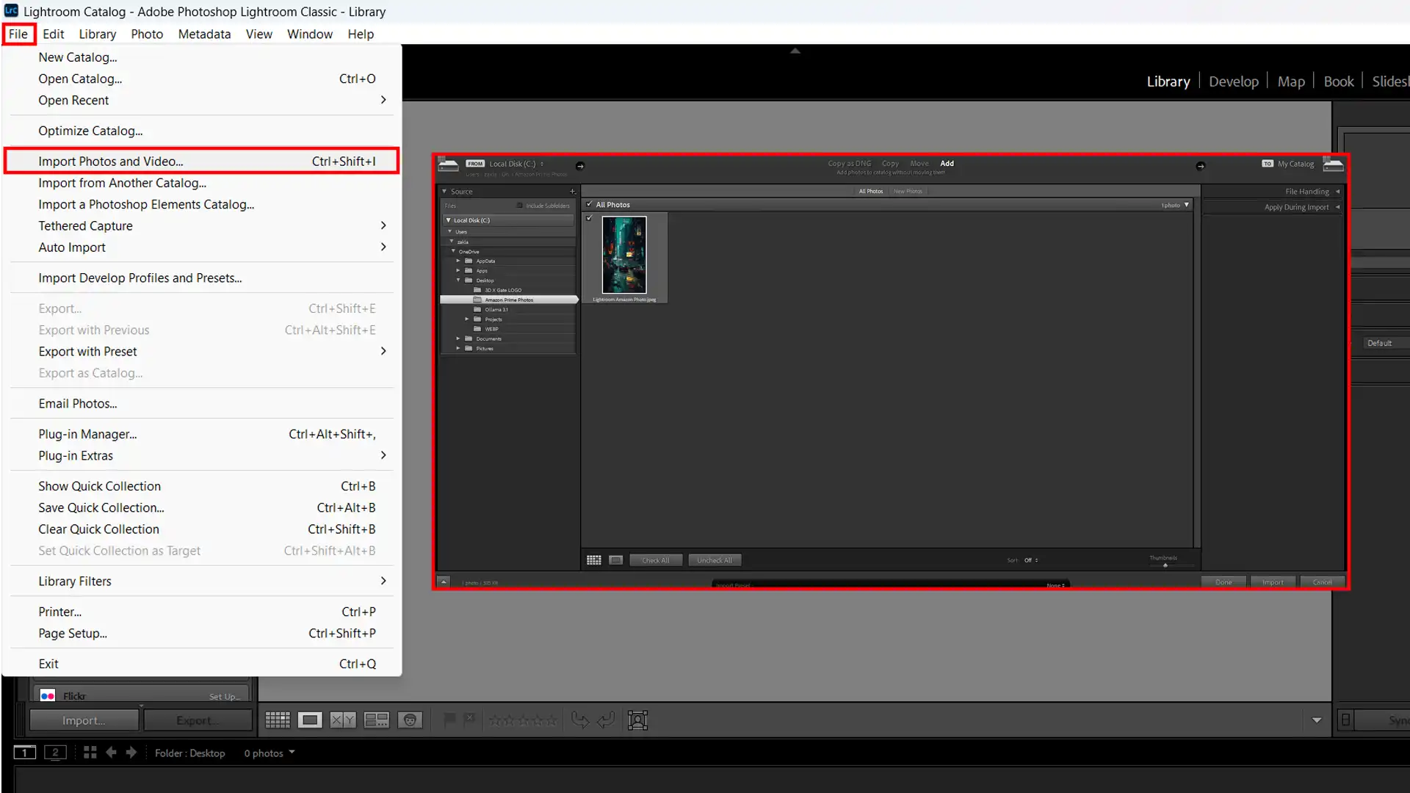Rotate photo clockwise using toolbar arrow
The image size is (1410, 793).
click(606, 720)
